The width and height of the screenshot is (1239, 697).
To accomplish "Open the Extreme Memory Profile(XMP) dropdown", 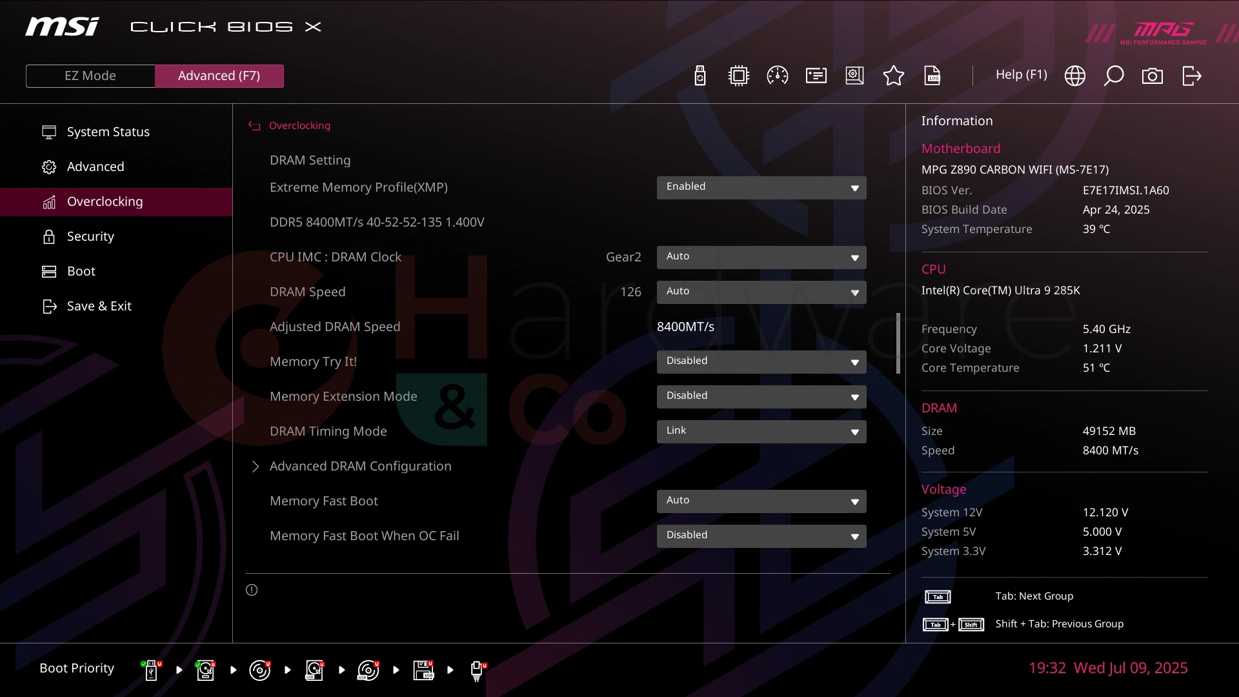I will 761,188.
